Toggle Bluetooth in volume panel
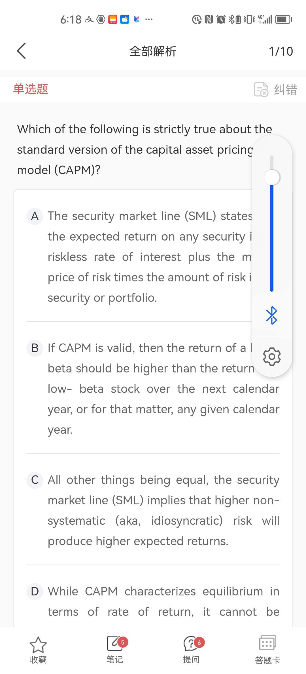This screenshot has height=674, width=306. point(272,315)
